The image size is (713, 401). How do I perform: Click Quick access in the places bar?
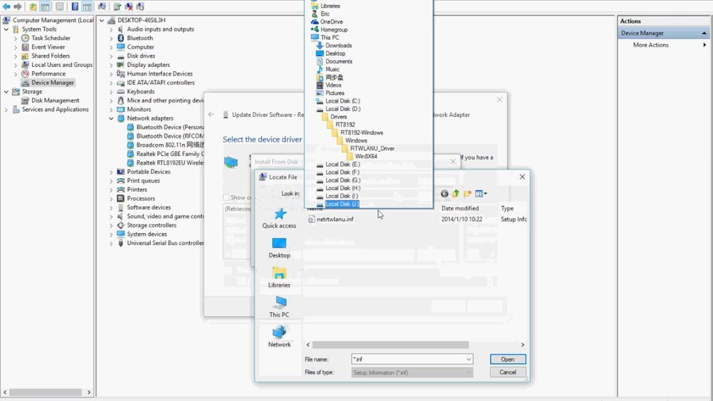coord(279,218)
